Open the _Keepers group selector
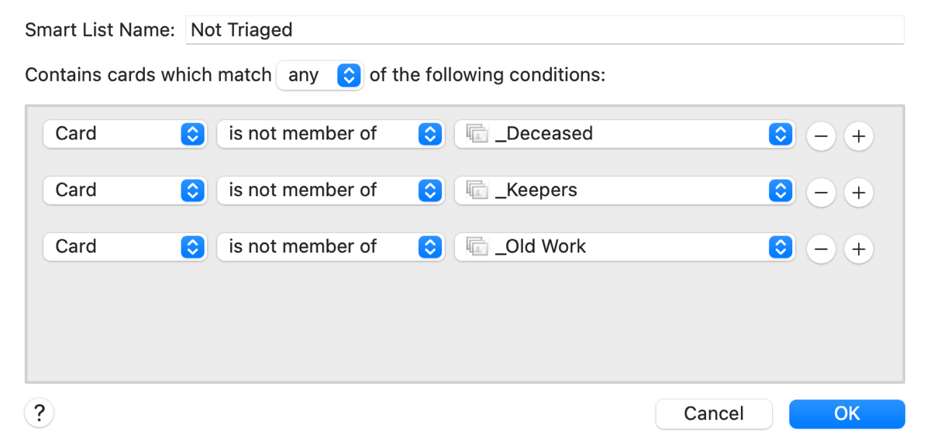The width and height of the screenshot is (927, 446). point(625,190)
